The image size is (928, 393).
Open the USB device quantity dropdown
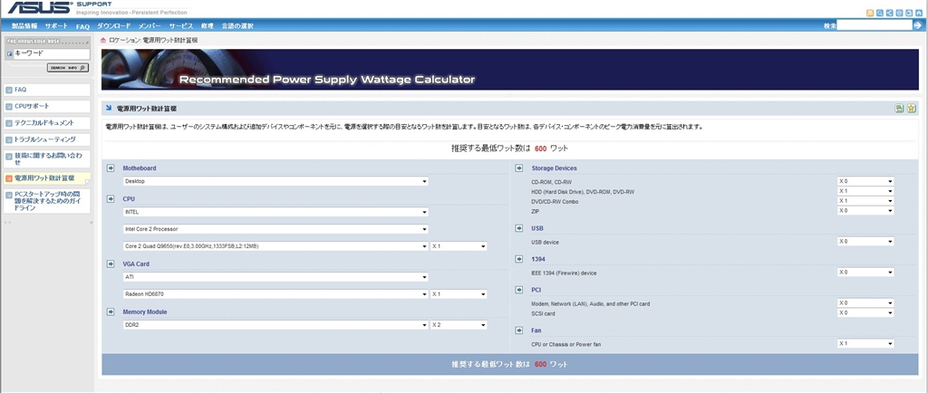coord(865,242)
